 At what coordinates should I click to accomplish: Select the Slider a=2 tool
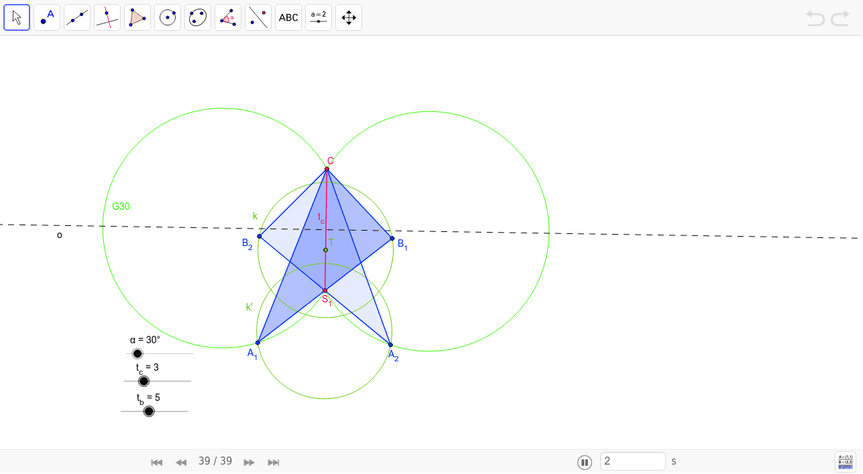click(319, 17)
